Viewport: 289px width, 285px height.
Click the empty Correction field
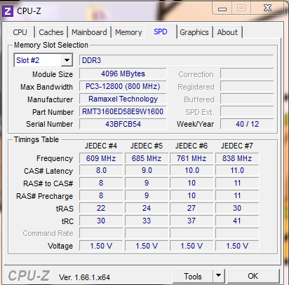click(247, 74)
